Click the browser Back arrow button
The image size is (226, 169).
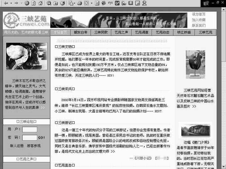coord(6,3)
